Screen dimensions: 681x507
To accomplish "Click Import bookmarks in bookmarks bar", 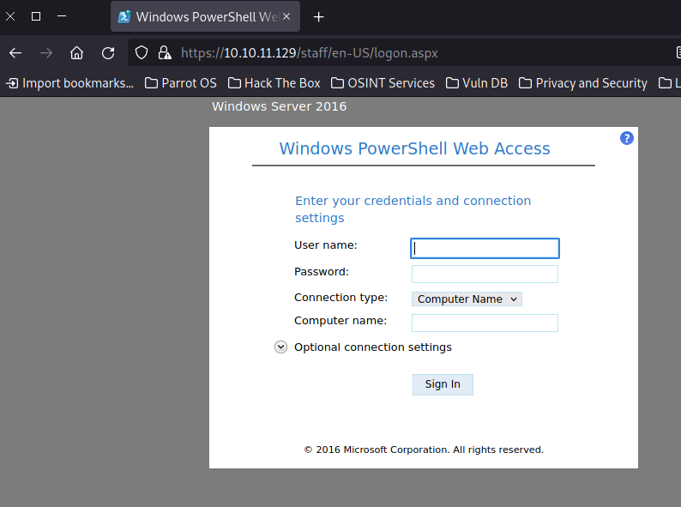I will (69, 83).
